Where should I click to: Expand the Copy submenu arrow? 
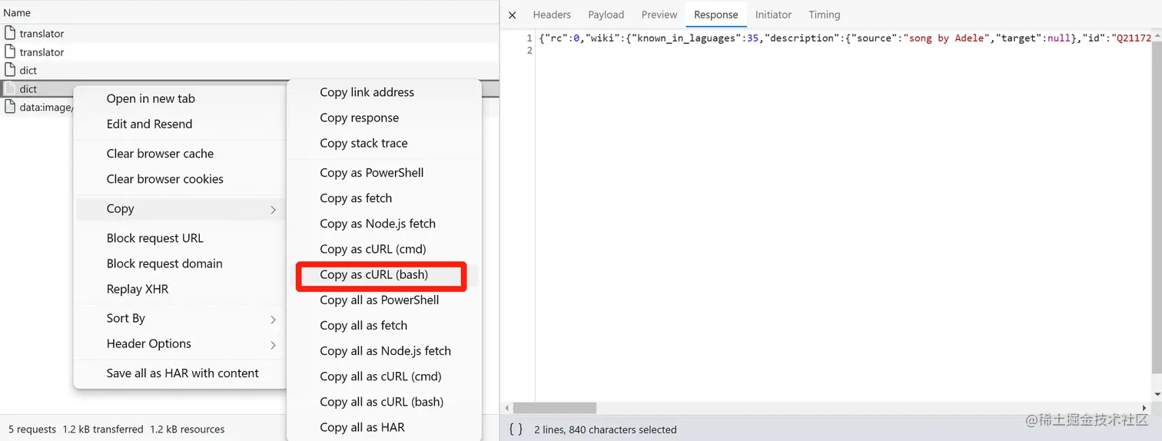(273, 210)
